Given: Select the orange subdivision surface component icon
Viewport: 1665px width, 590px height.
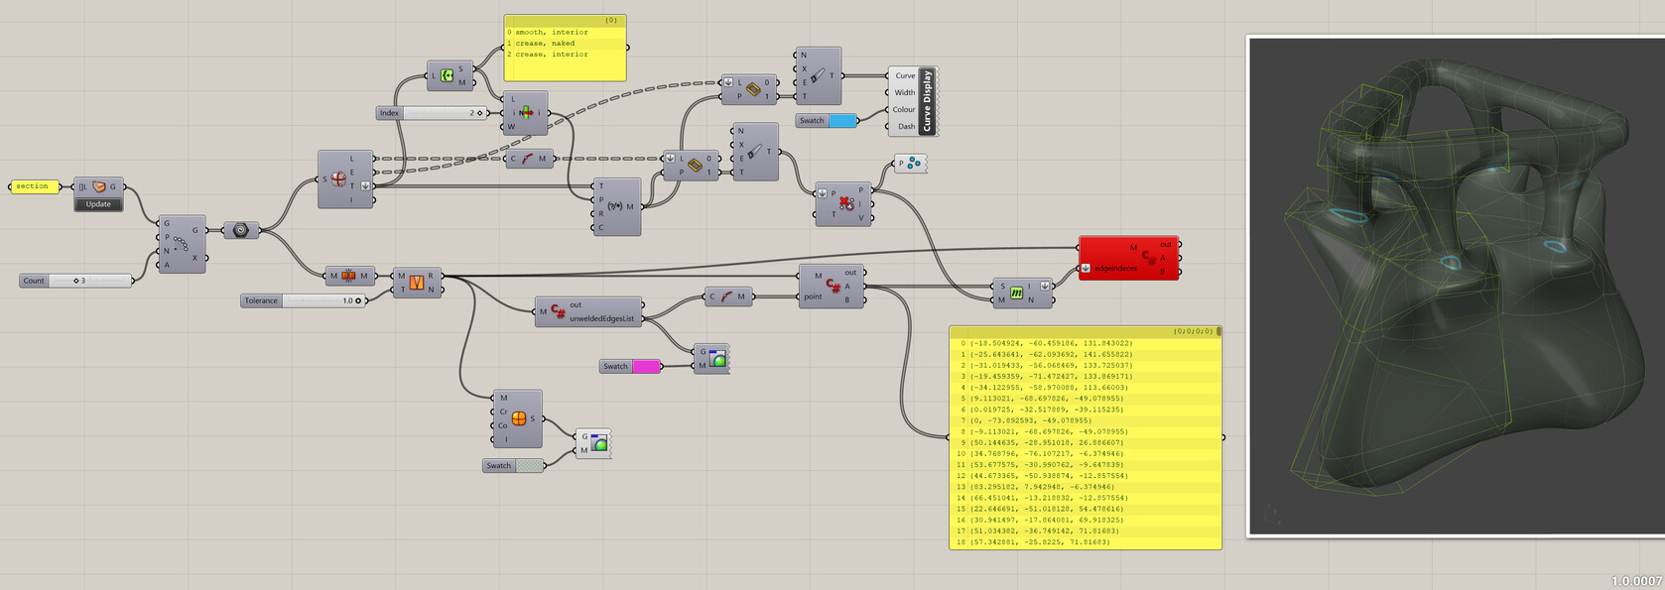Looking at the screenshot, I should 519,418.
